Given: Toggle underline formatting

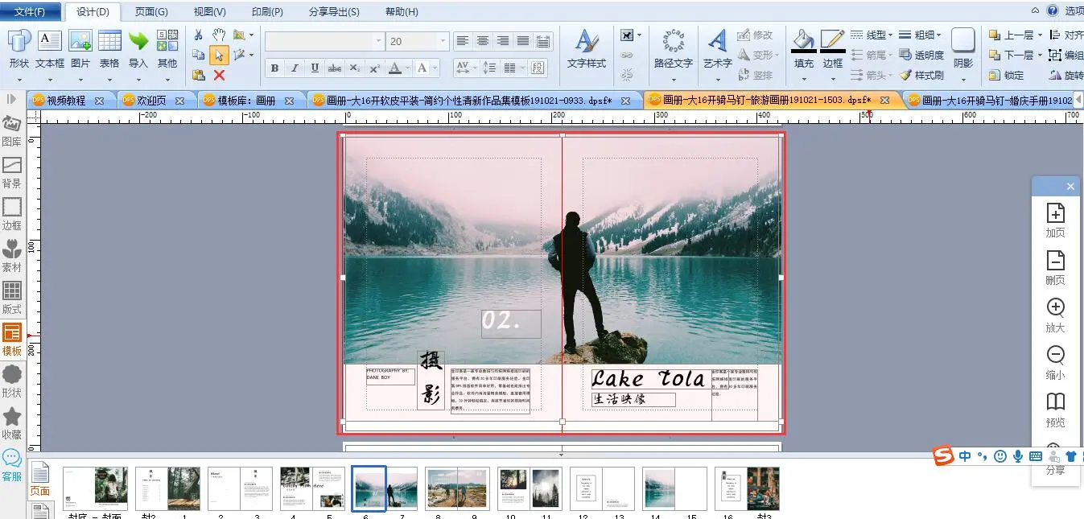Looking at the screenshot, I should 315,68.
